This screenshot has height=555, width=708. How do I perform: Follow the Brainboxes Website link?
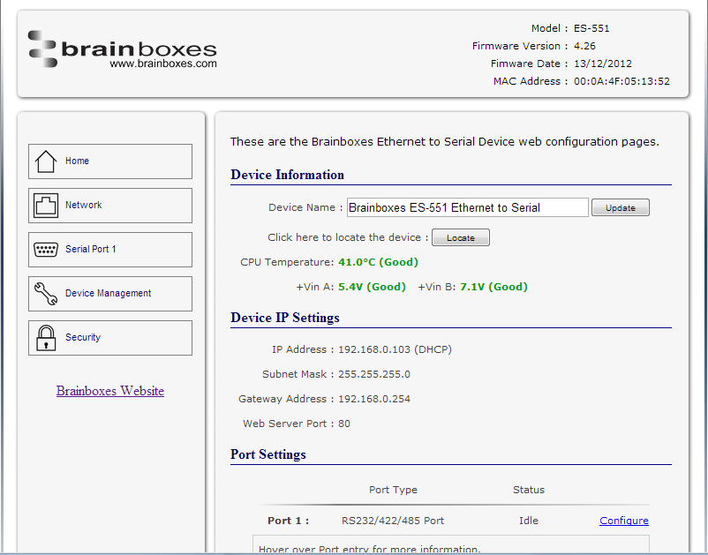[110, 391]
